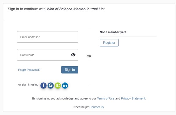Click the 'Sign in to continue' header text
This screenshot has height=115, width=176.
tap(26, 9)
